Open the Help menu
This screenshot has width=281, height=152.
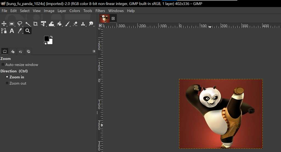click(x=131, y=11)
